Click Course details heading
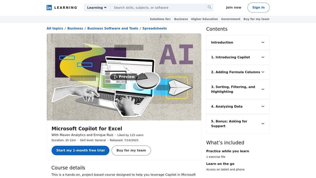Screen dimensions: 316x178 point(68,168)
